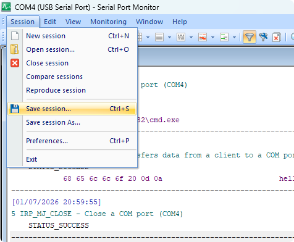
Task: Close the opened Session menu header
Action: pyautogui.click(x=23, y=22)
